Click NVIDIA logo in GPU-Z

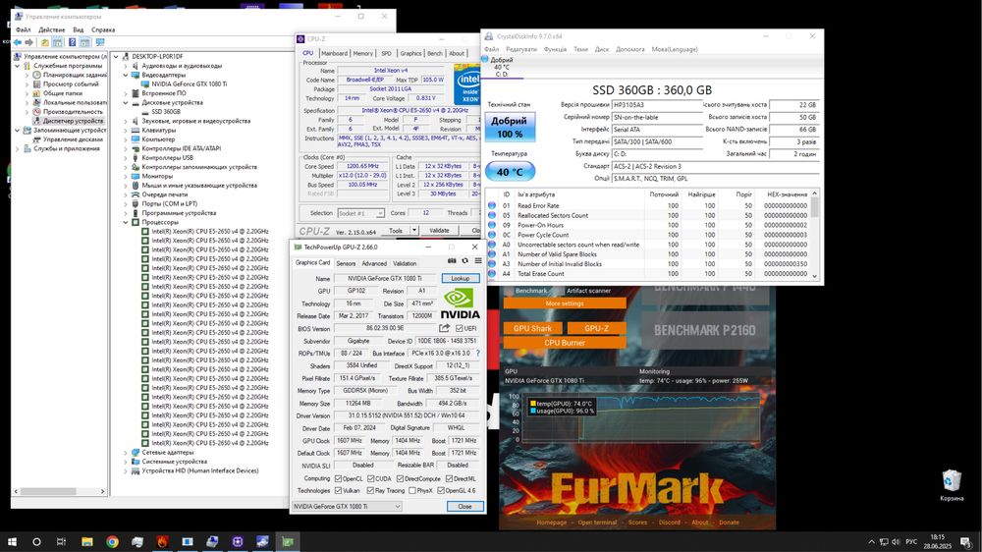tap(461, 304)
